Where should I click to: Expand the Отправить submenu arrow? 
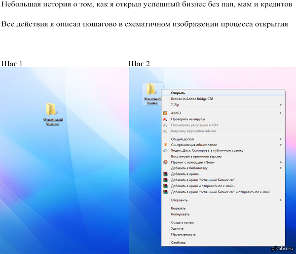281,200
